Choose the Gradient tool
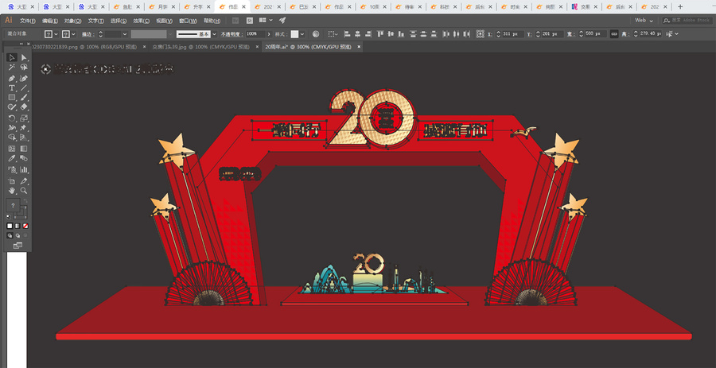Viewport: 716px width, 368px height. pos(24,149)
